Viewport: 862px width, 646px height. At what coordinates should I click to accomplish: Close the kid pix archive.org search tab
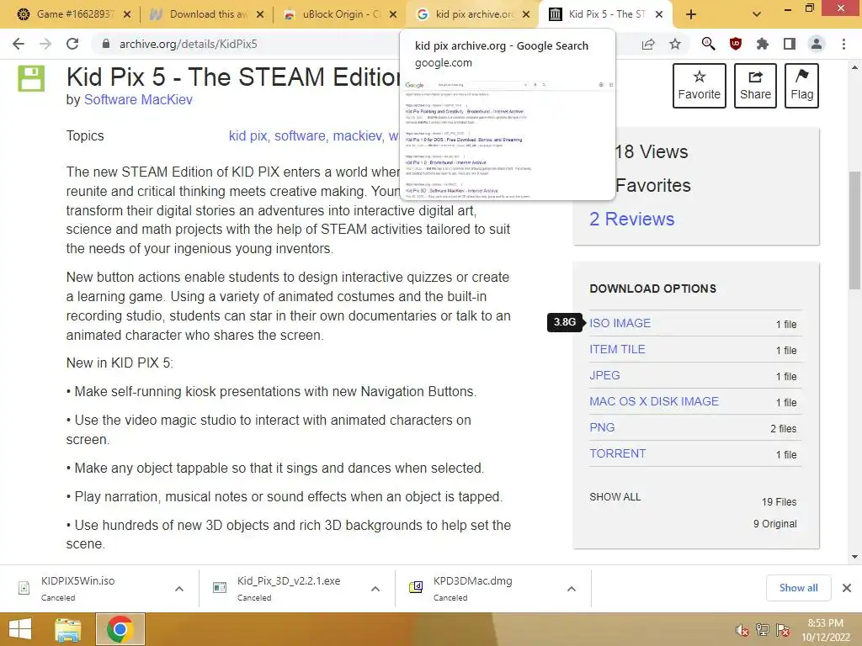click(526, 14)
